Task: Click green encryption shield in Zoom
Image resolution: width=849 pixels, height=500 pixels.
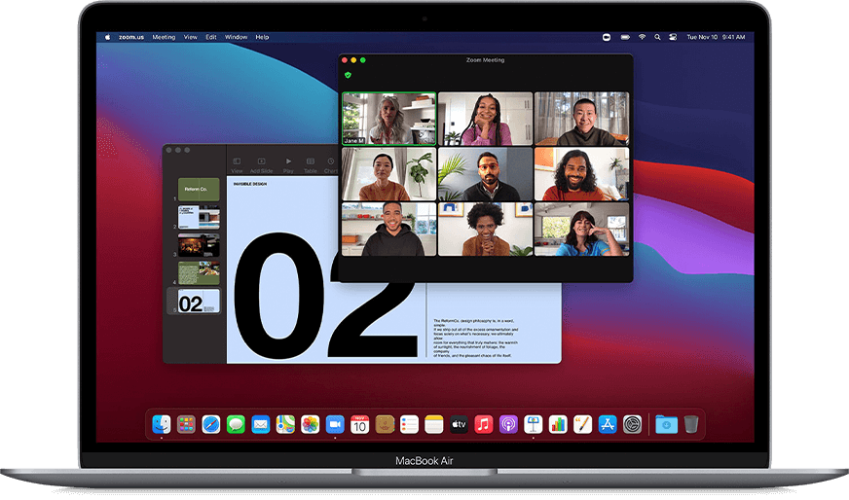Action: [x=349, y=75]
